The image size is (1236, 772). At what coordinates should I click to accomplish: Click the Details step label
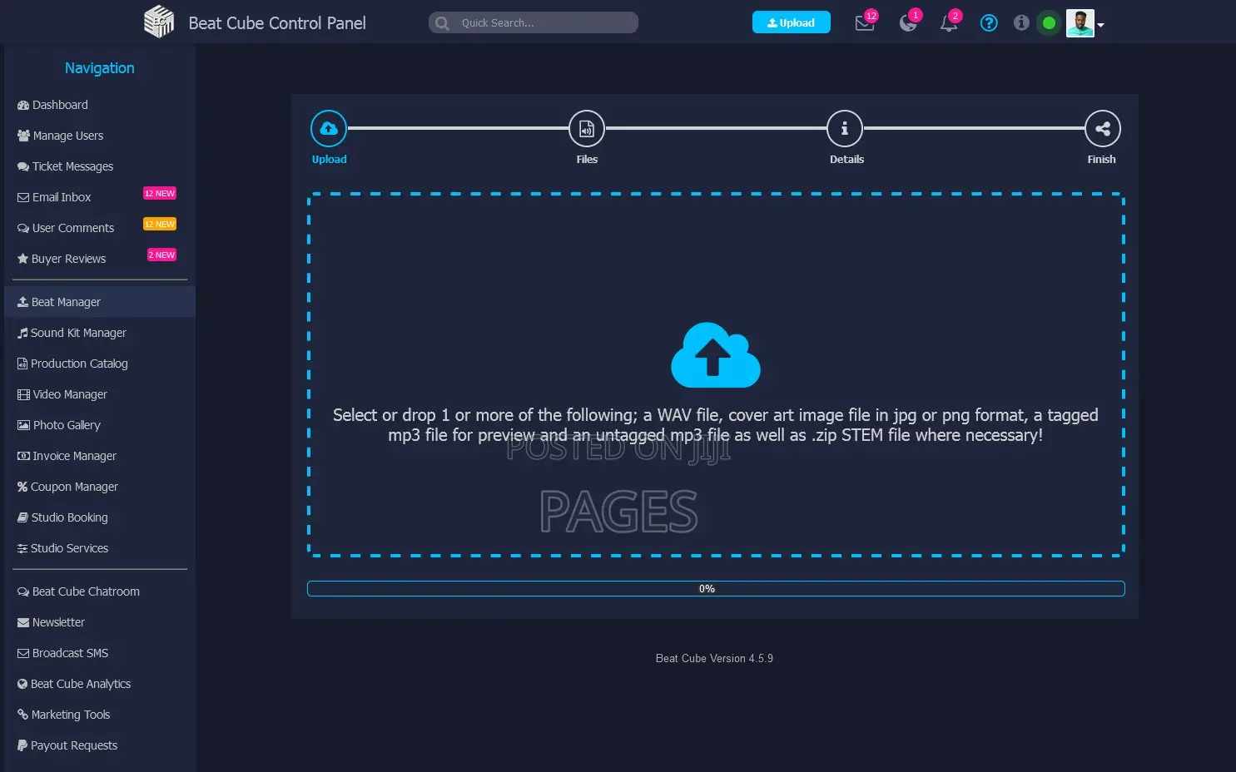click(846, 159)
